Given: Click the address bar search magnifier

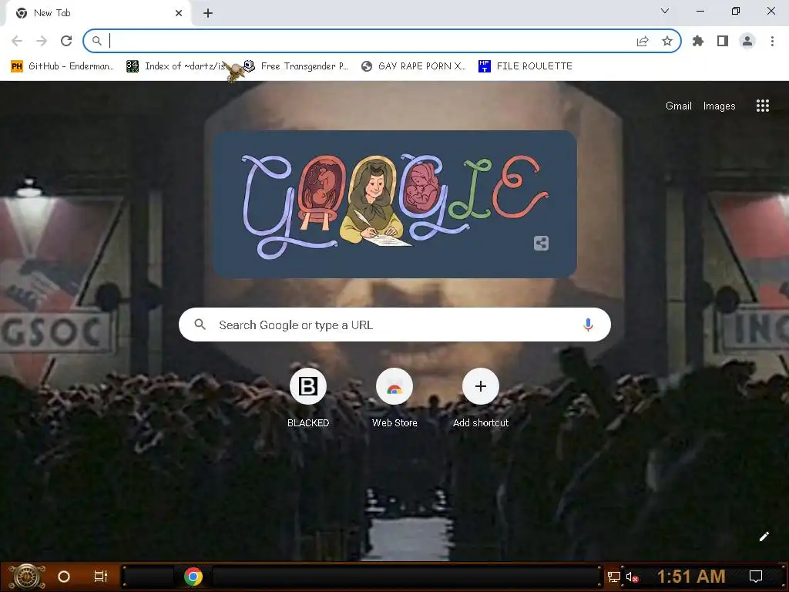Looking at the screenshot, I should (96, 42).
